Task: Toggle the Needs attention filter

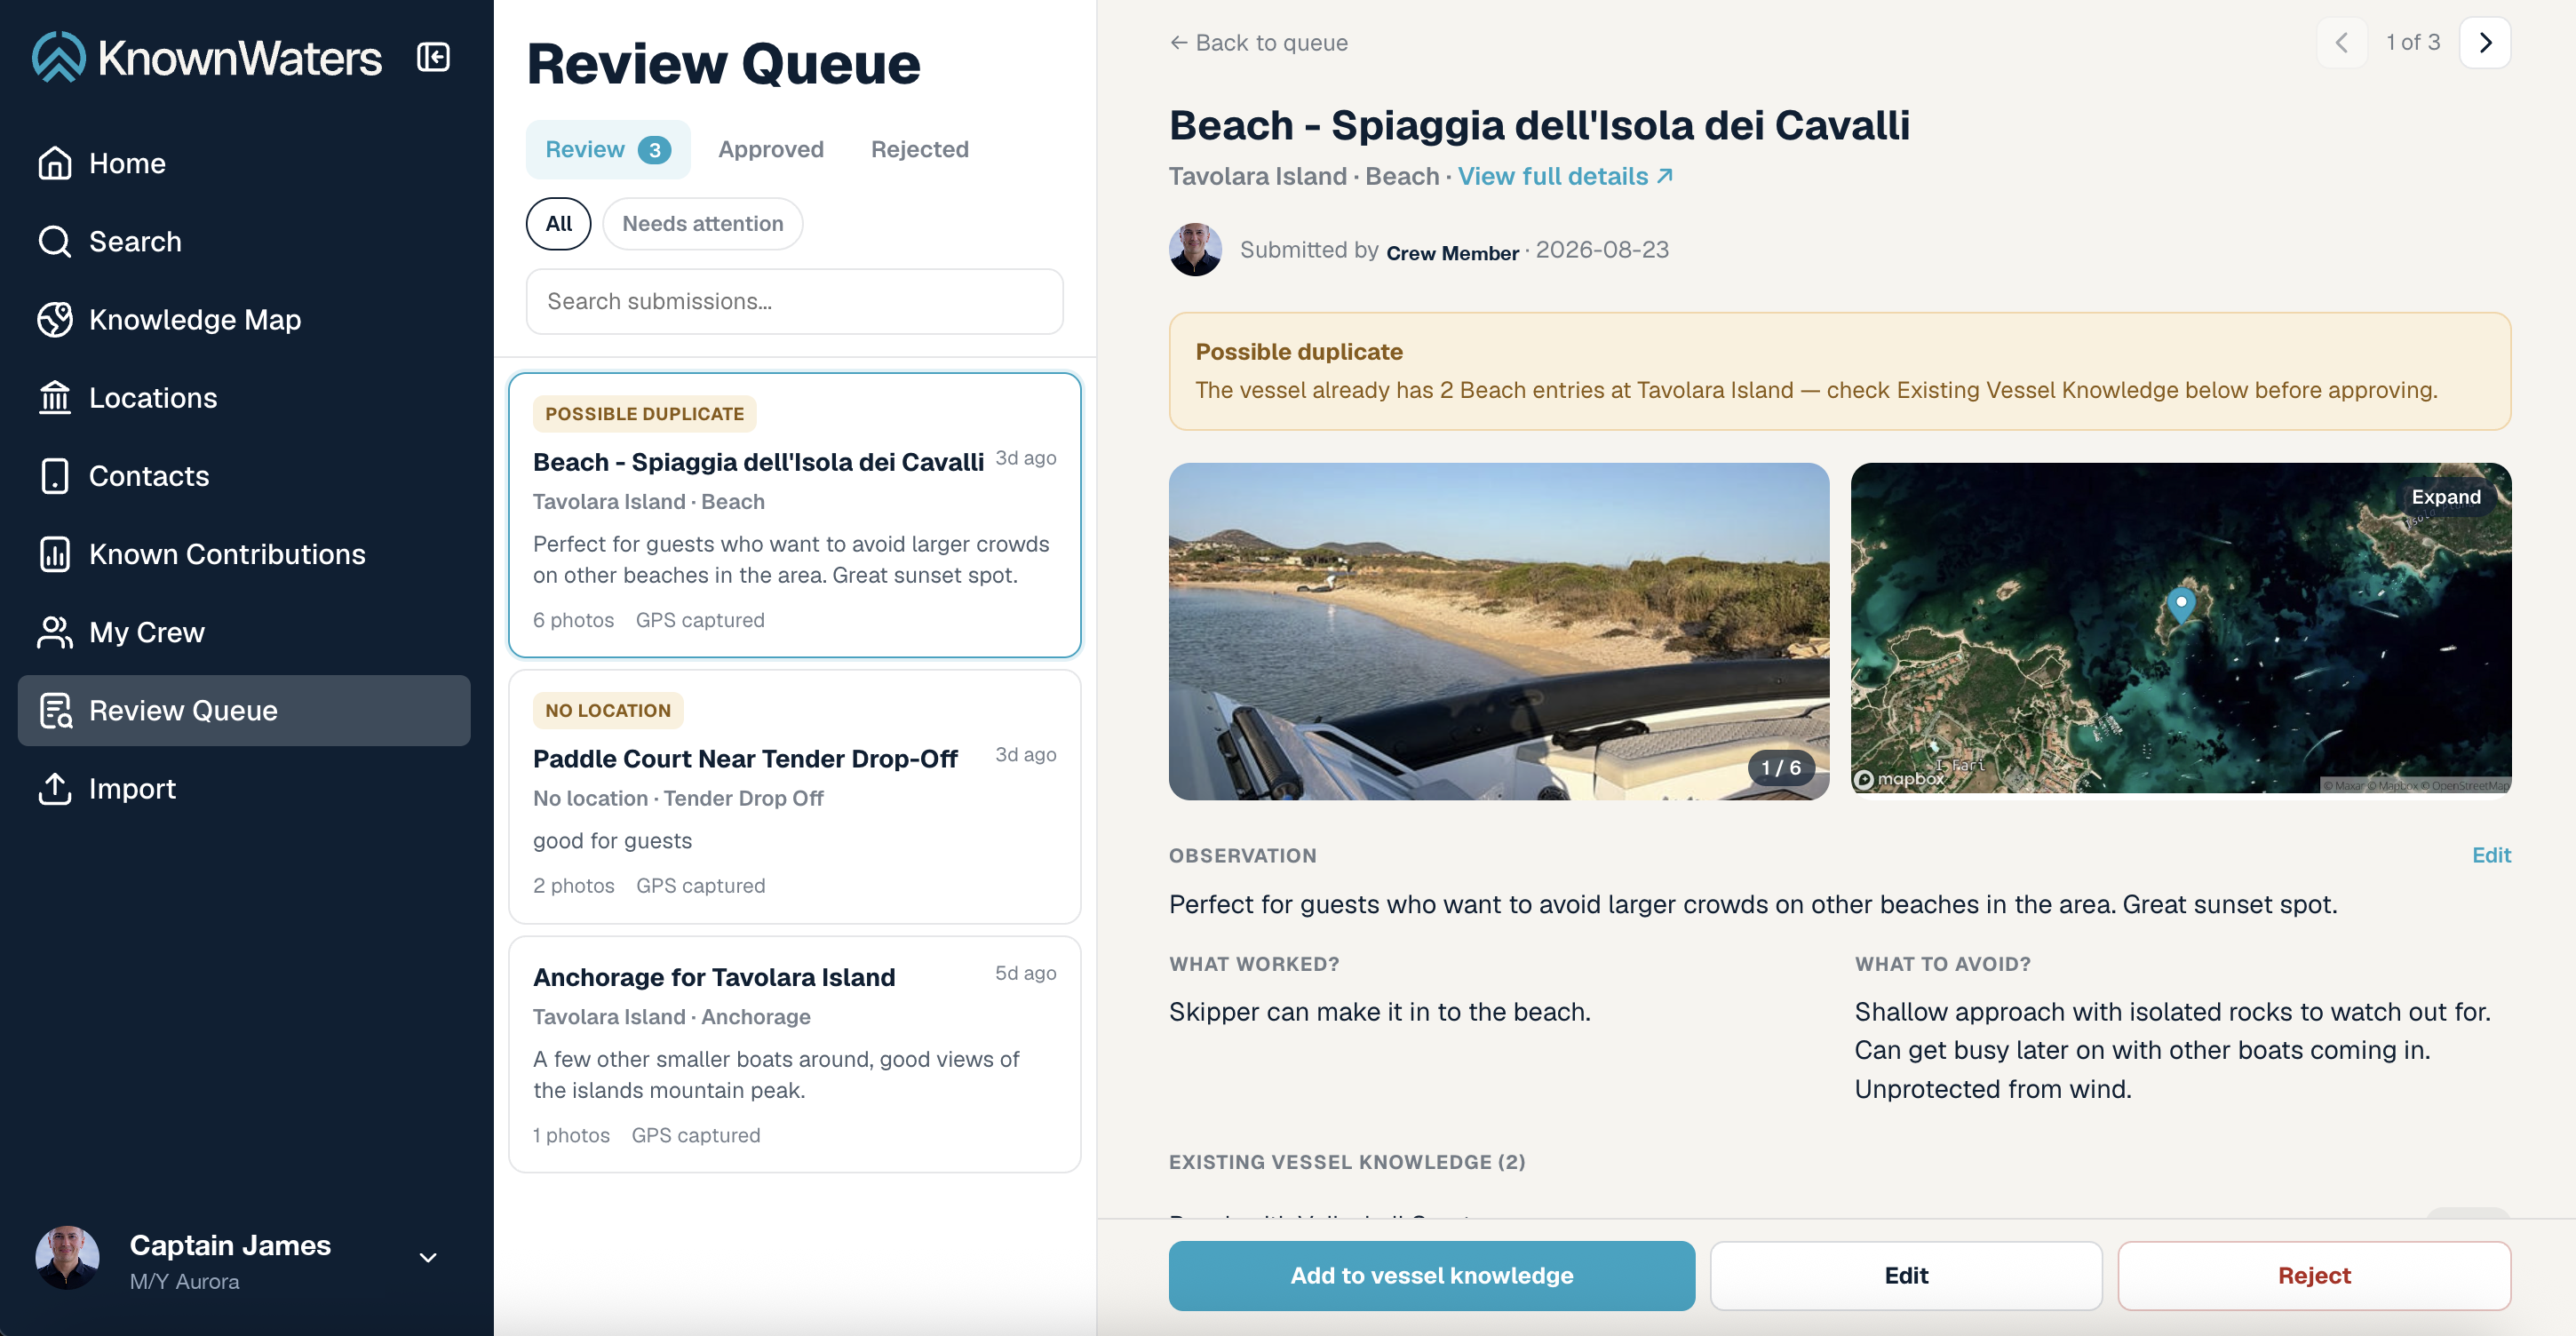Action: (x=702, y=223)
